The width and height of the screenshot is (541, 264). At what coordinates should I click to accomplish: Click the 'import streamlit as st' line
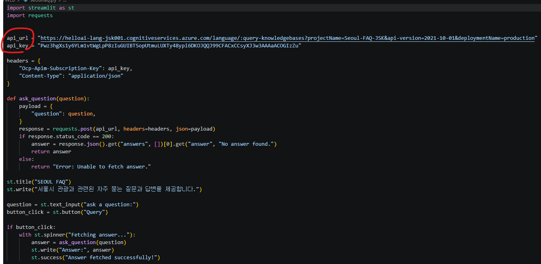click(40, 8)
